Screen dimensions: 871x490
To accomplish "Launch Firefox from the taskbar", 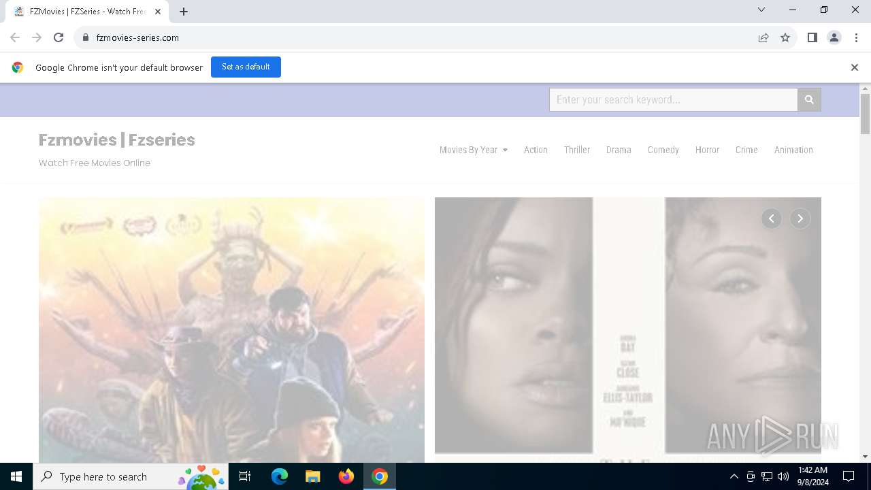I will (x=346, y=476).
